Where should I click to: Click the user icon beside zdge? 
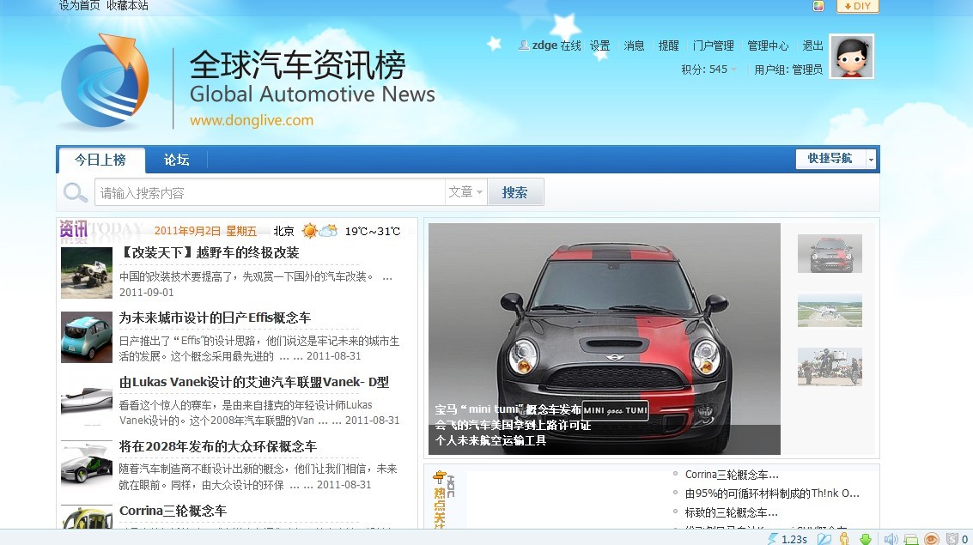[524, 45]
